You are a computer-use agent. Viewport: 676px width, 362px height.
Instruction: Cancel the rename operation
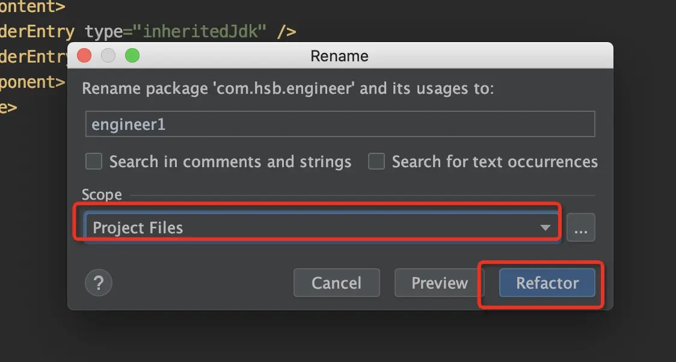click(336, 283)
